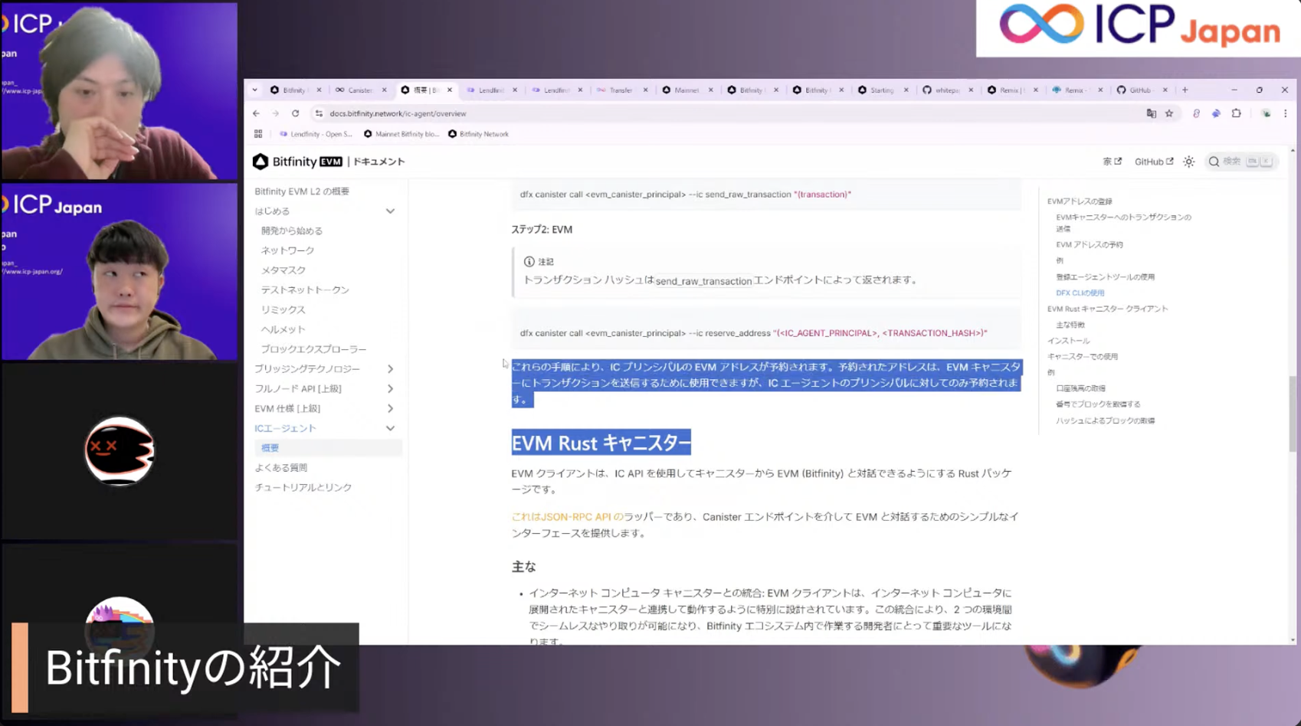Click the Bitfinity EVM logo in the docs header
The width and height of the screenshot is (1301, 726).
295,162
